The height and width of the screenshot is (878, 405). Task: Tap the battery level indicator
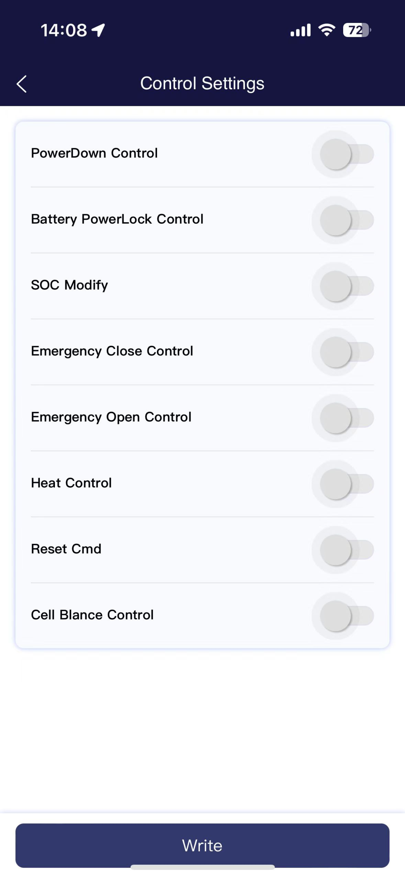point(357,30)
